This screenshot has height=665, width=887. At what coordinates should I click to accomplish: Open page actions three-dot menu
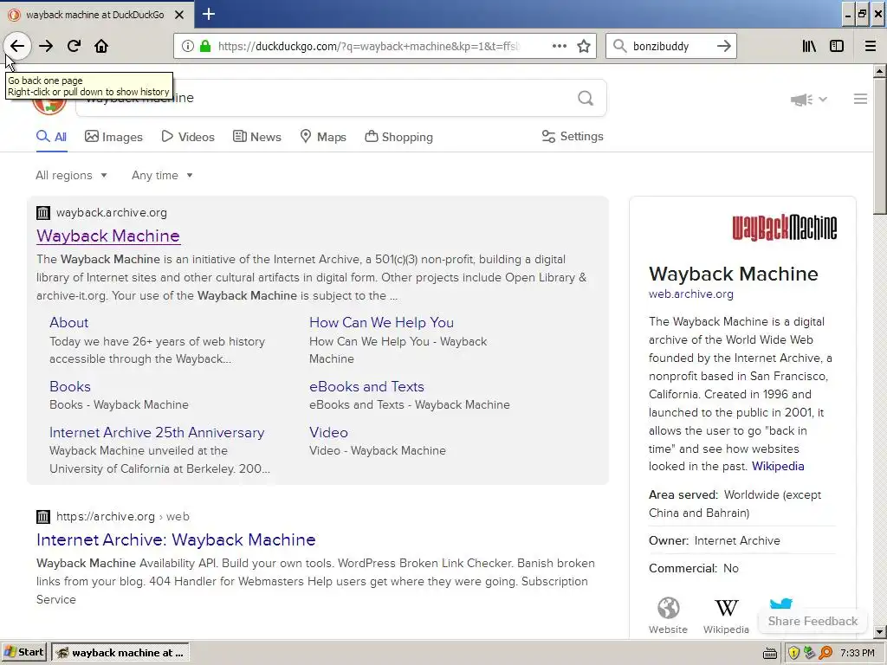click(x=560, y=47)
